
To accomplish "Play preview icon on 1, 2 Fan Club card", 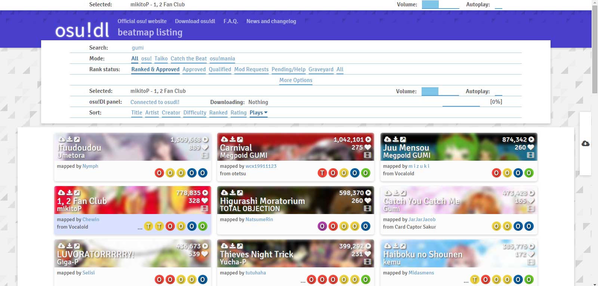I will (205, 193).
